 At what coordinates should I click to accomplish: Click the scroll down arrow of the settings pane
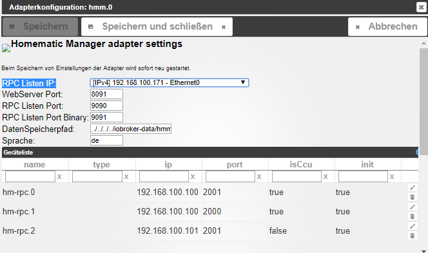pos(423,251)
